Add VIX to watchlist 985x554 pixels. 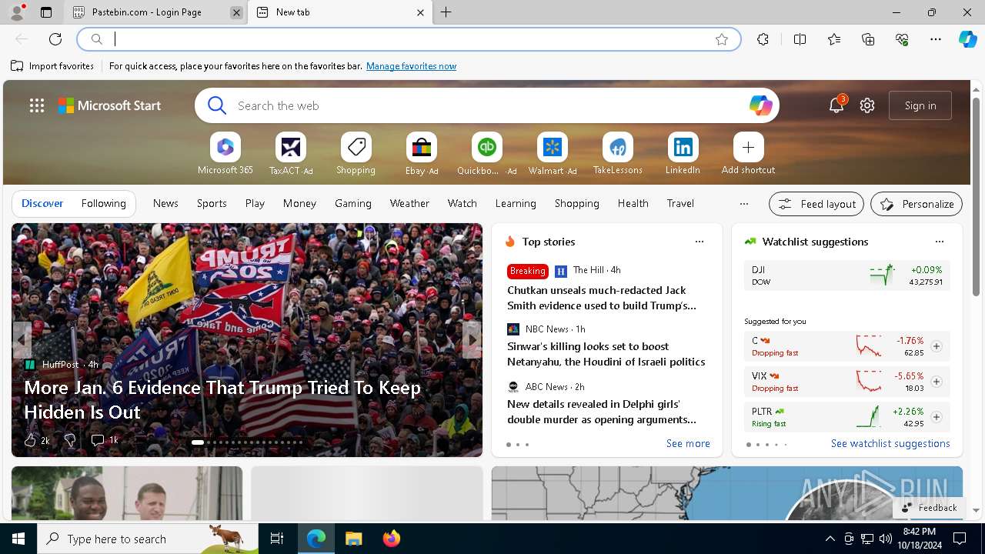coord(936,382)
